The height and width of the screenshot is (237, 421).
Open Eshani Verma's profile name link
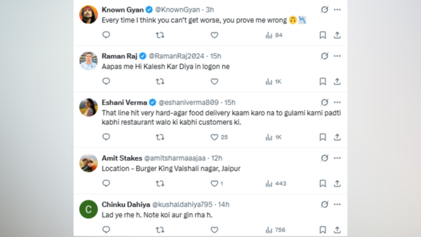point(124,103)
